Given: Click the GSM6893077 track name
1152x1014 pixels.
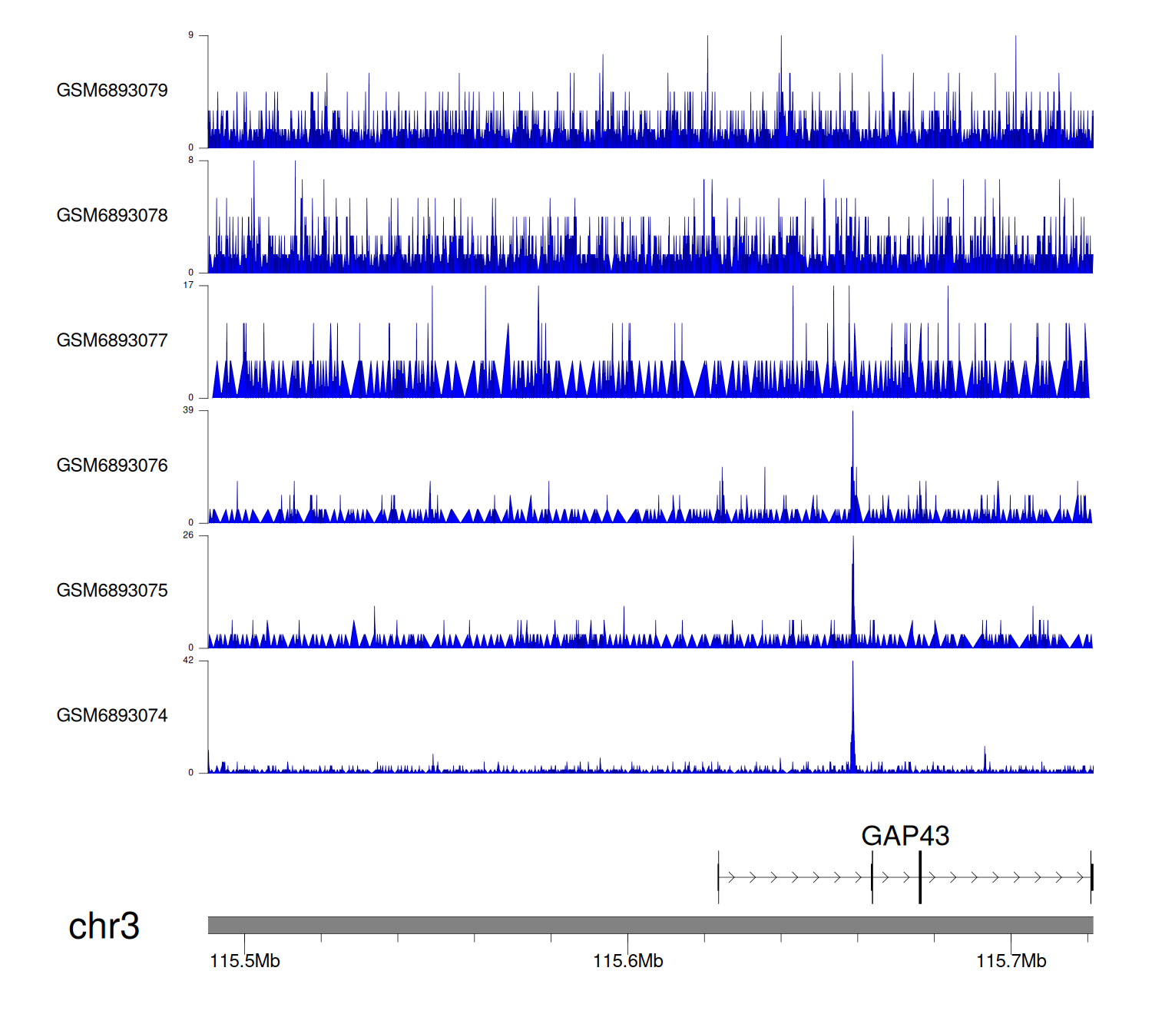Looking at the screenshot, I should pyautogui.click(x=112, y=340).
